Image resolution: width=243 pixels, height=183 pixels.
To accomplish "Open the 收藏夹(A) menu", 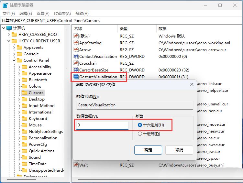I will click(62, 13).
